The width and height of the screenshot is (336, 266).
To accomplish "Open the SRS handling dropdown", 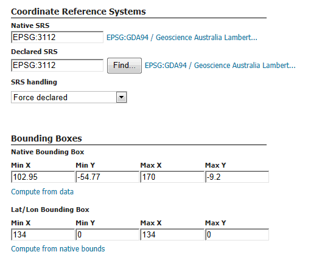I will click(69, 97).
